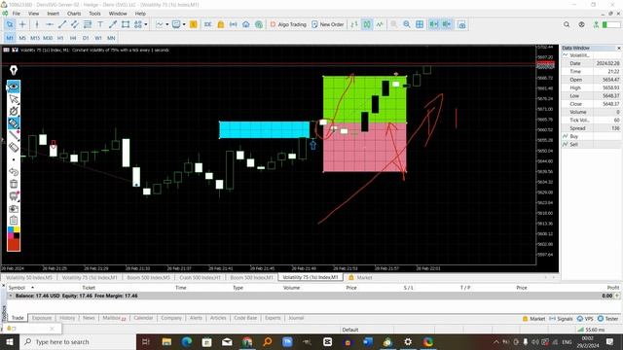Select the M5 timeframe
Screen dimensions: 623x350
pos(22,38)
